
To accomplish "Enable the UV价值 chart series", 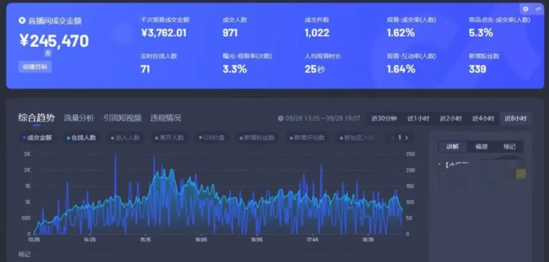I will coord(211,138).
